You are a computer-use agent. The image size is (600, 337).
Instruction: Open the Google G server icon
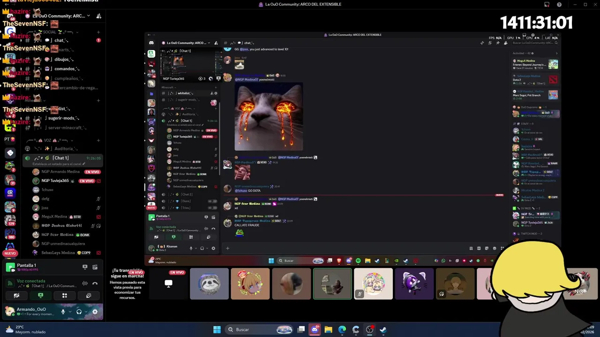pyautogui.click(x=10, y=32)
